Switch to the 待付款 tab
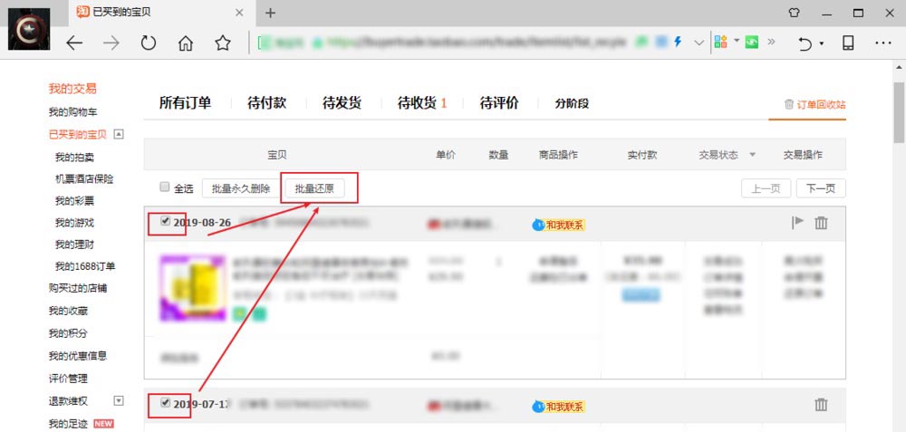The width and height of the screenshot is (906, 432). click(x=267, y=103)
